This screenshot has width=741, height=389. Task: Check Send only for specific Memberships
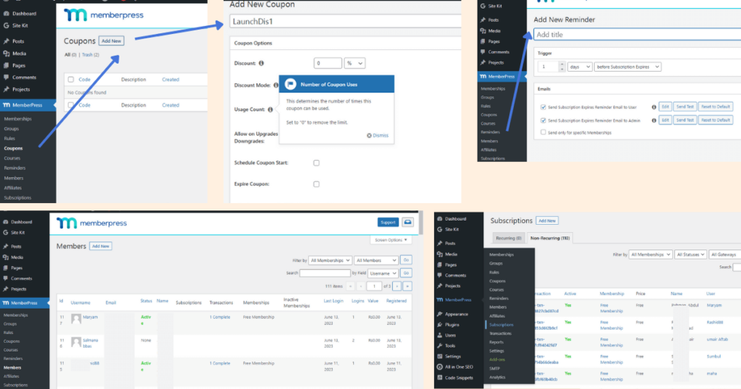[x=543, y=132]
